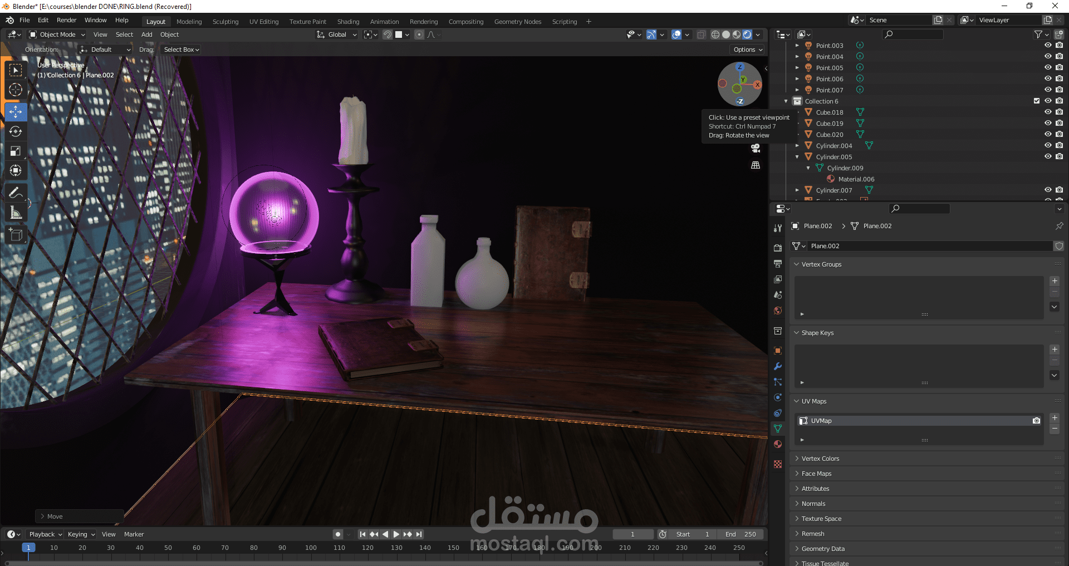Screen dimensions: 1069x566
Task: Open the Add menu in viewport header
Action: tap(147, 35)
